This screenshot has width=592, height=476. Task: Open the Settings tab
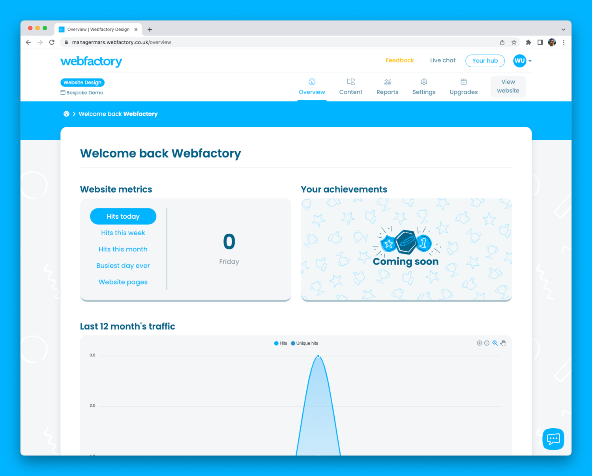tap(424, 87)
